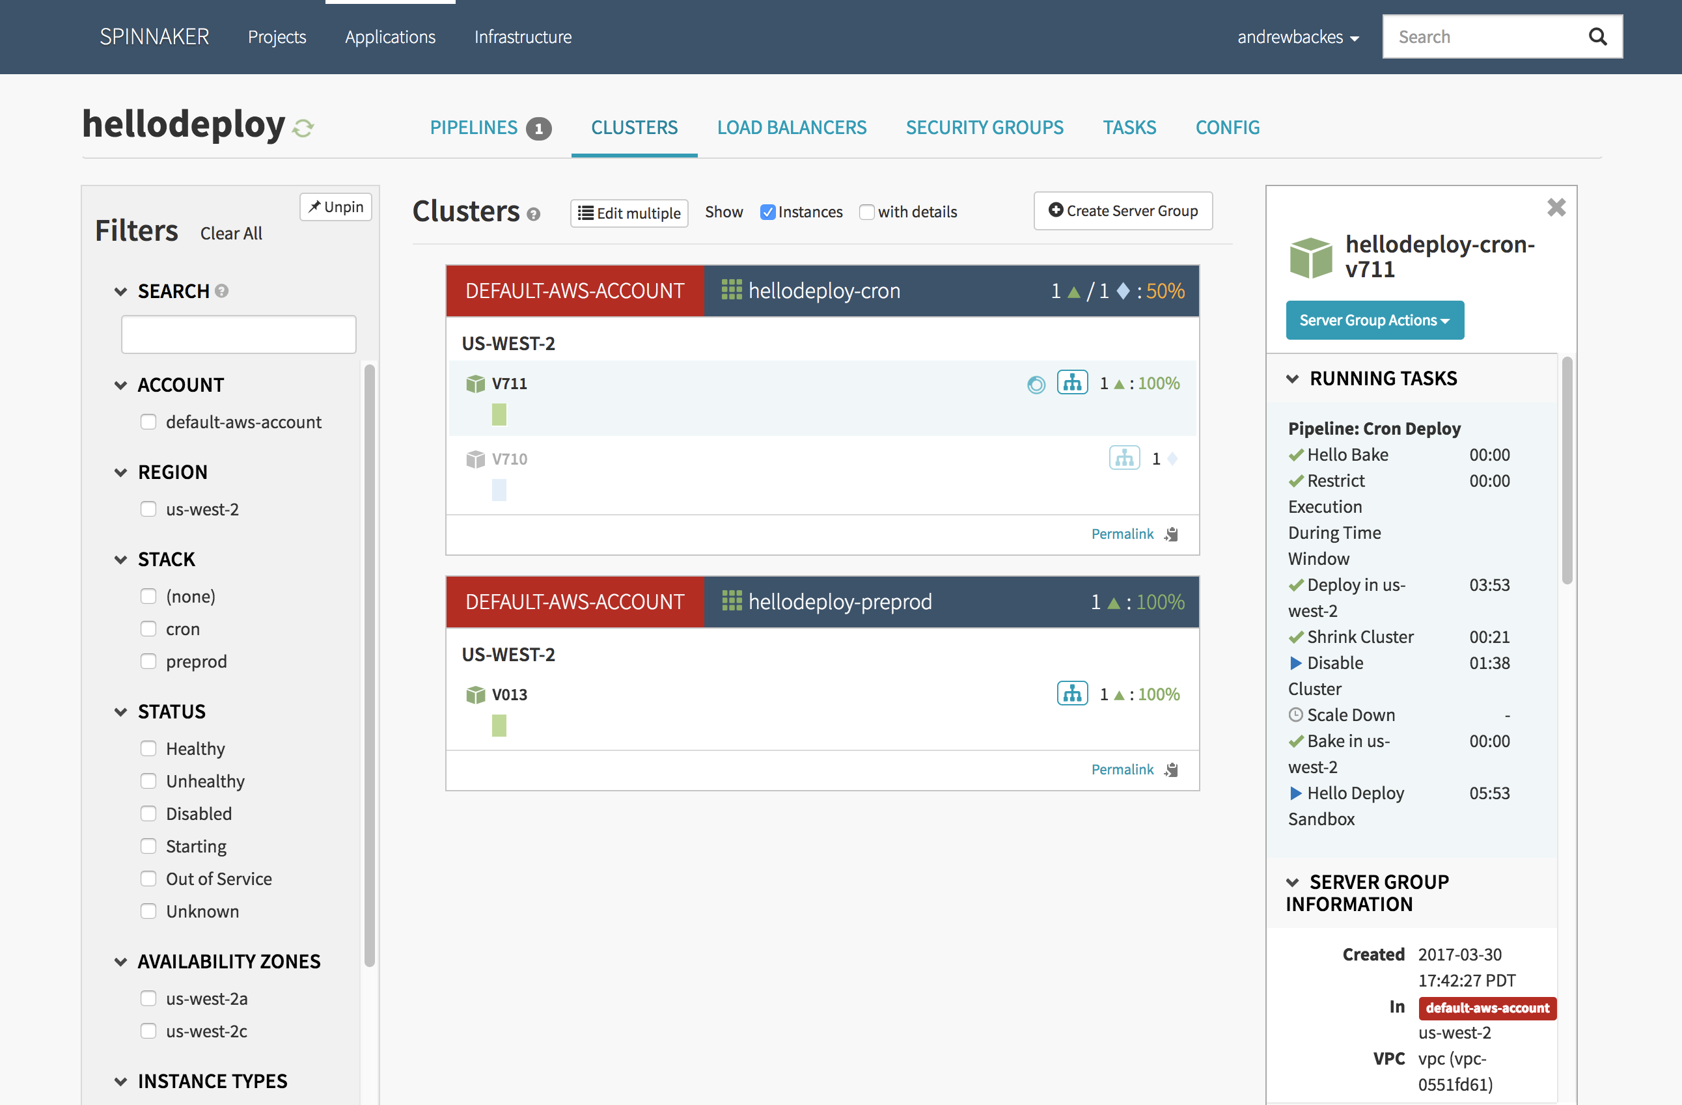Image resolution: width=1682 pixels, height=1105 pixels.
Task: Click the Create Server Group button
Action: [1122, 211]
